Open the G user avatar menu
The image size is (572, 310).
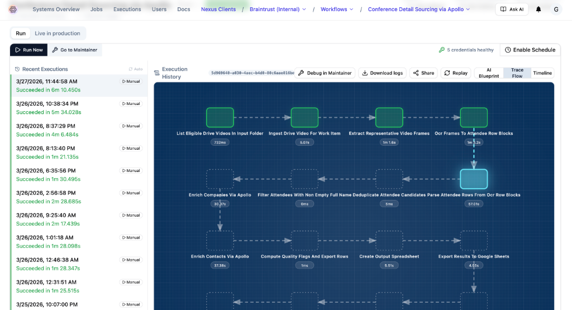point(556,9)
